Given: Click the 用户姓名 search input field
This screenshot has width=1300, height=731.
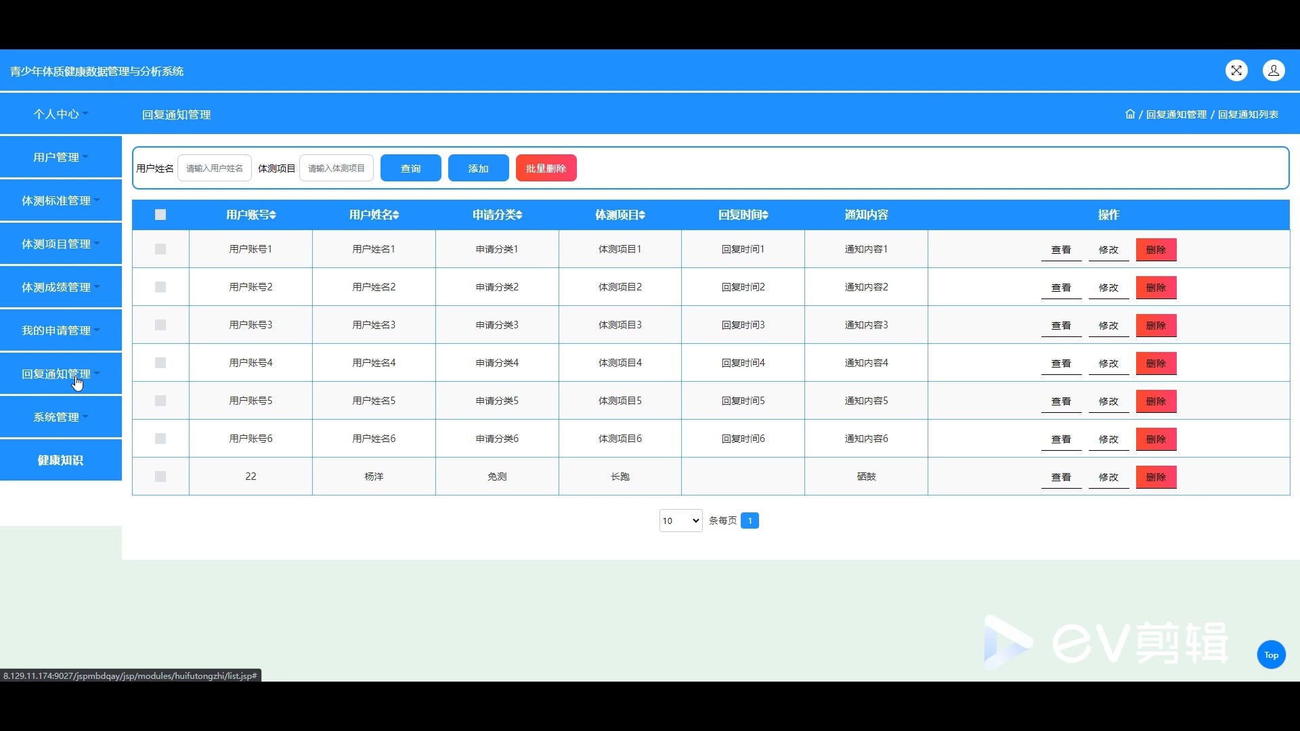Looking at the screenshot, I should click(215, 169).
